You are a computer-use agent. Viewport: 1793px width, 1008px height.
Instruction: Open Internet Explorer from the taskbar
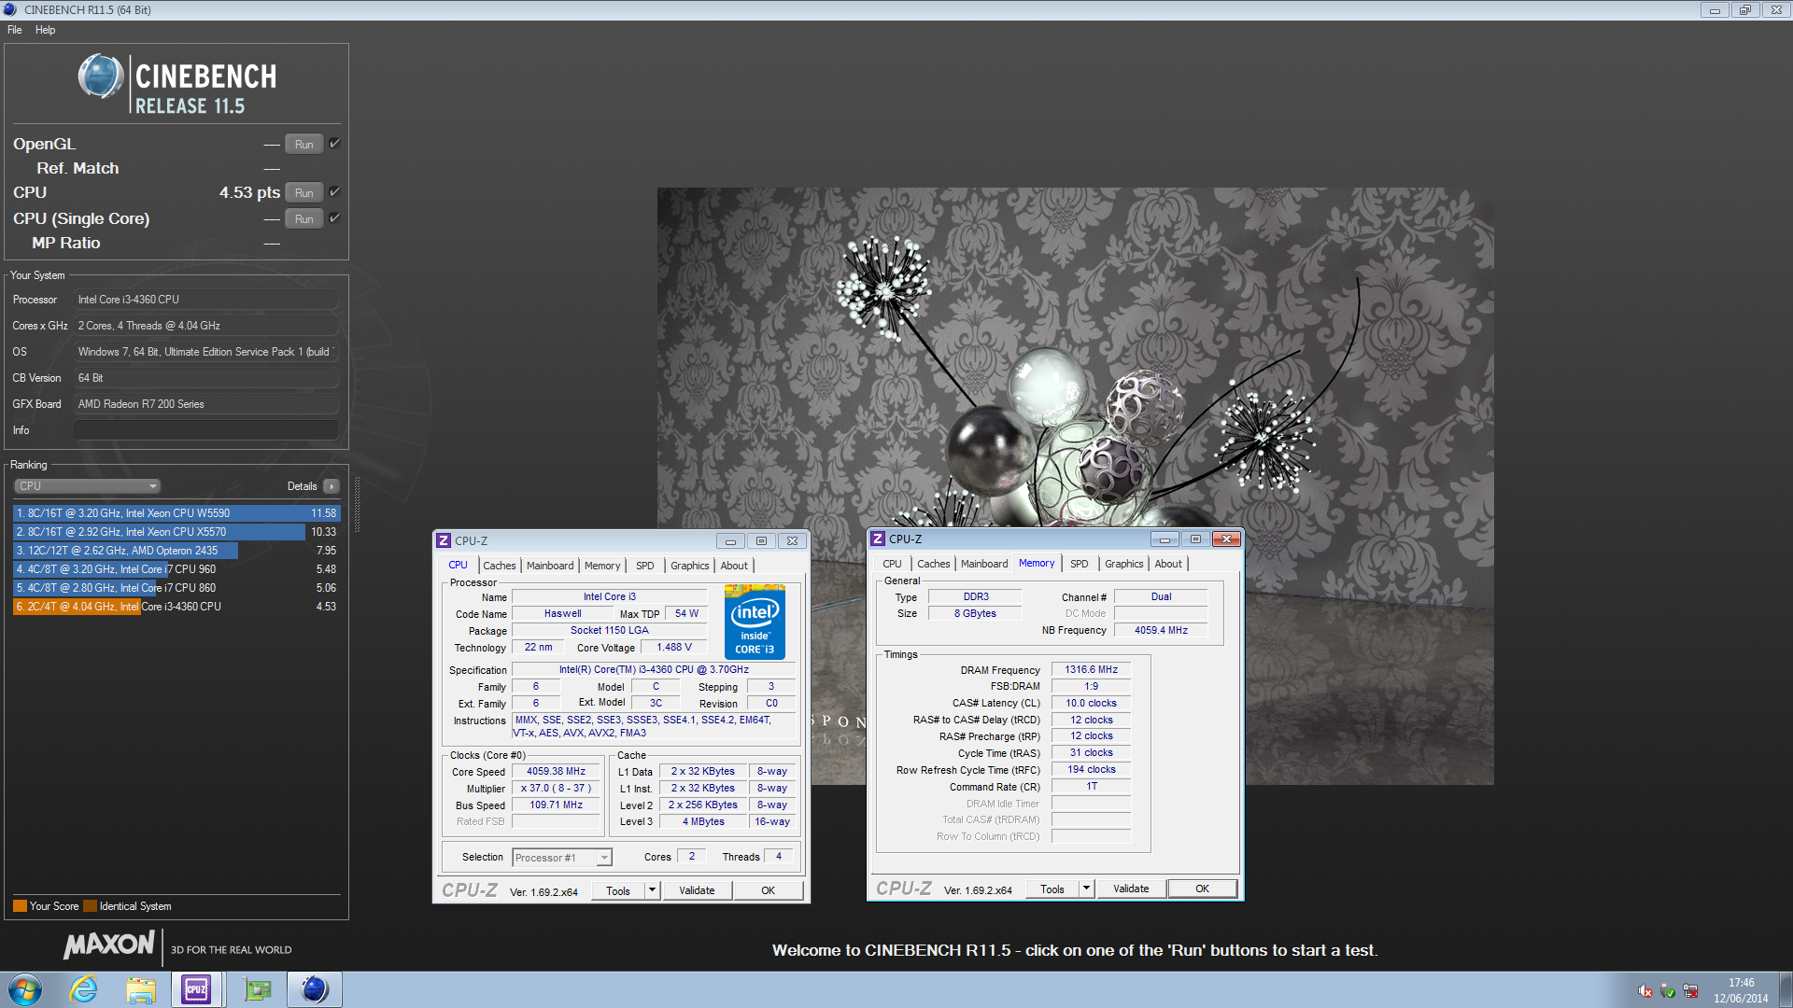coord(84,990)
